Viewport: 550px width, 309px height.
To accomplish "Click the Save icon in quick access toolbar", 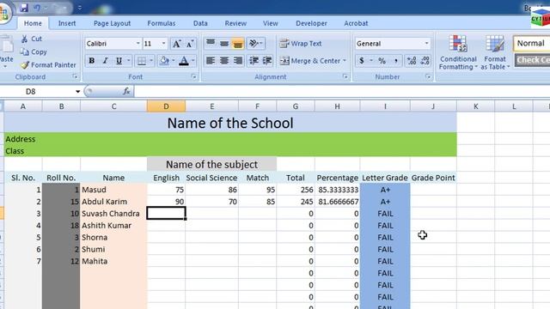I will click(x=24, y=8).
